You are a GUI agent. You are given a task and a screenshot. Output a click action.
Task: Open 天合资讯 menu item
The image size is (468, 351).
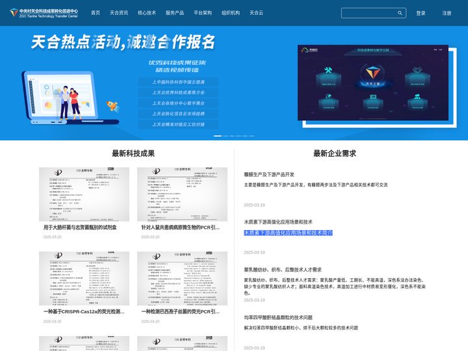[119, 13]
